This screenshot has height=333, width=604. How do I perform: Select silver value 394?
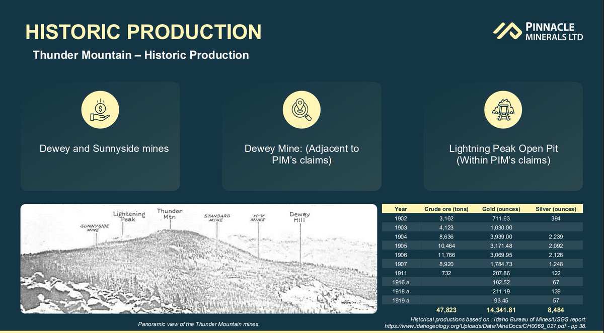point(555,218)
